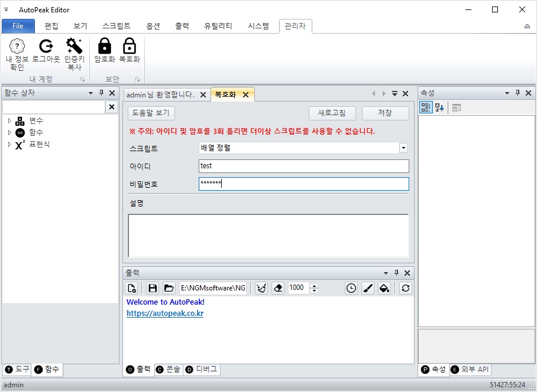Screen dimensions: 537x392
Task: Clear the 함수 상자 search box
Action: pyautogui.click(x=112, y=107)
